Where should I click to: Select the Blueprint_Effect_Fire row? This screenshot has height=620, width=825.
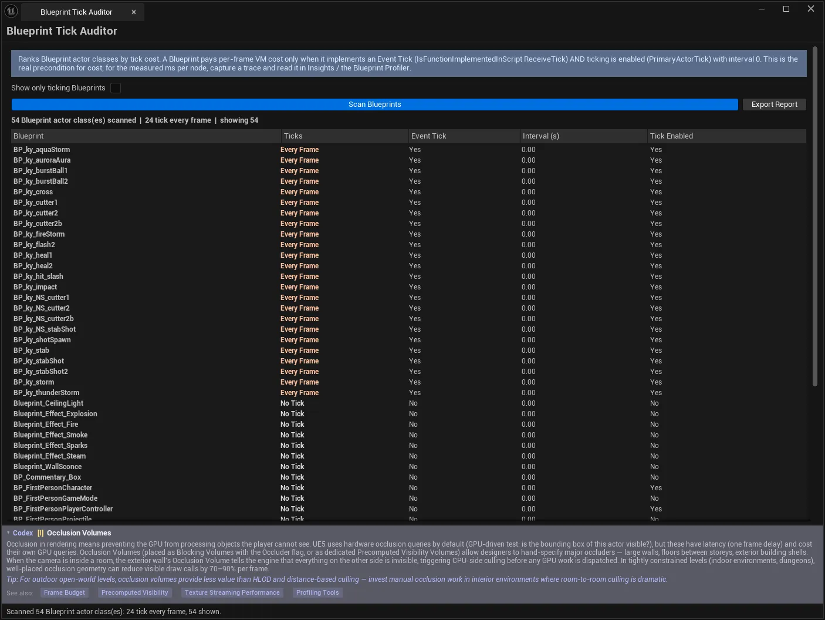[408, 424]
